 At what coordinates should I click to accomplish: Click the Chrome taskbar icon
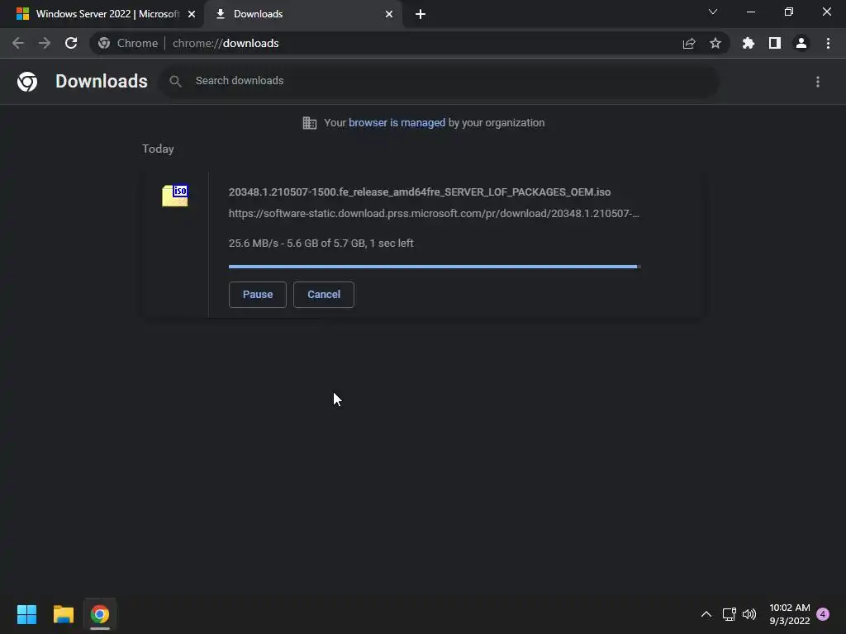pyautogui.click(x=100, y=614)
